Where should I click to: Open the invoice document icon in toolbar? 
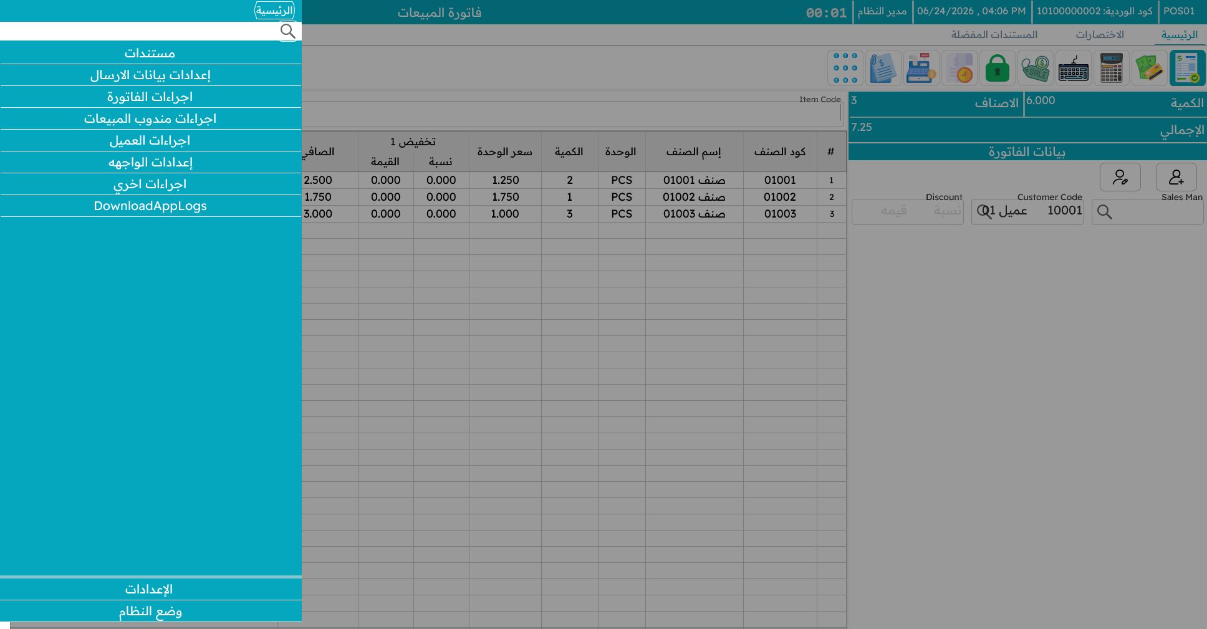[1187, 68]
